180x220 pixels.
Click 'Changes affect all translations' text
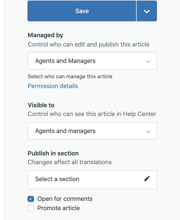(69, 162)
